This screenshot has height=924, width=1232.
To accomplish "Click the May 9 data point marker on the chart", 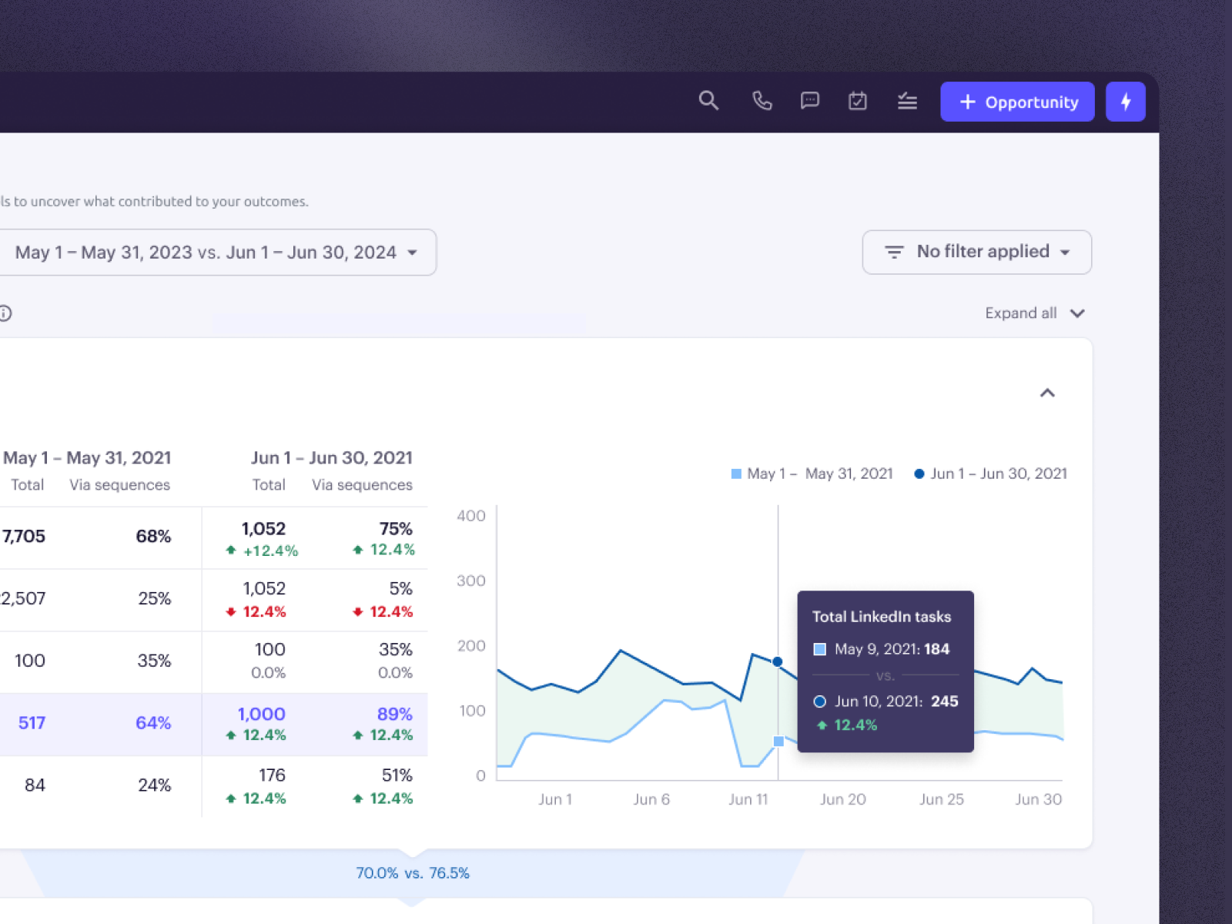I will tap(777, 741).
